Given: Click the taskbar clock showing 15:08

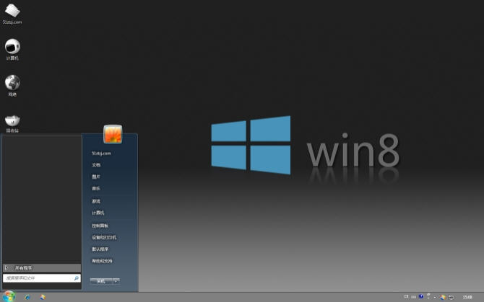Looking at the screenshot, I should coord(467,296).
